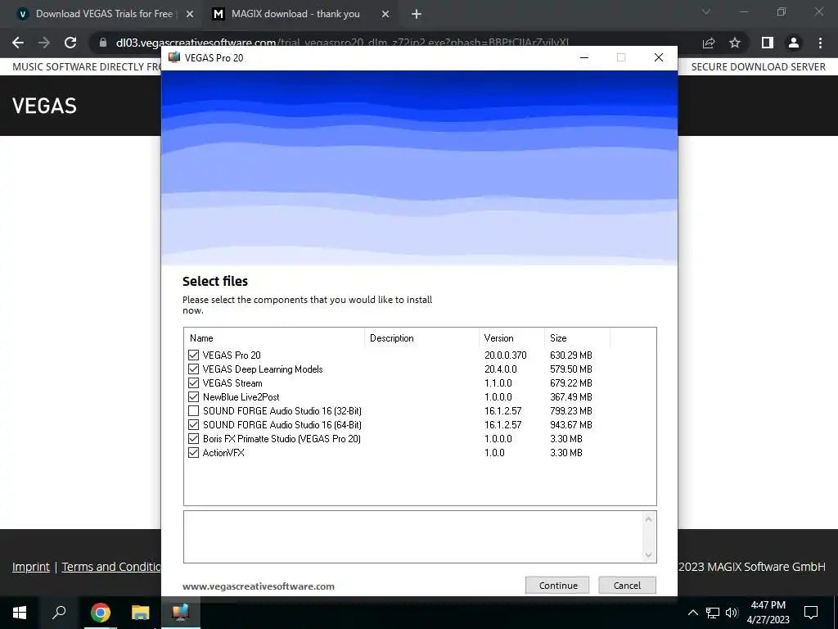The image size is (838, 629).
Task: Bookmark this page with star icon
Action: pos(735,43)
